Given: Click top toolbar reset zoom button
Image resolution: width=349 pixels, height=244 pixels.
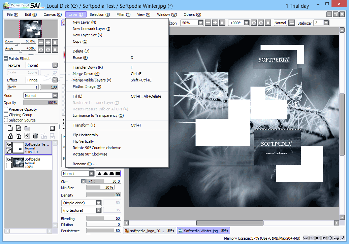Looking at the screenshot, I should click(222, 23).
